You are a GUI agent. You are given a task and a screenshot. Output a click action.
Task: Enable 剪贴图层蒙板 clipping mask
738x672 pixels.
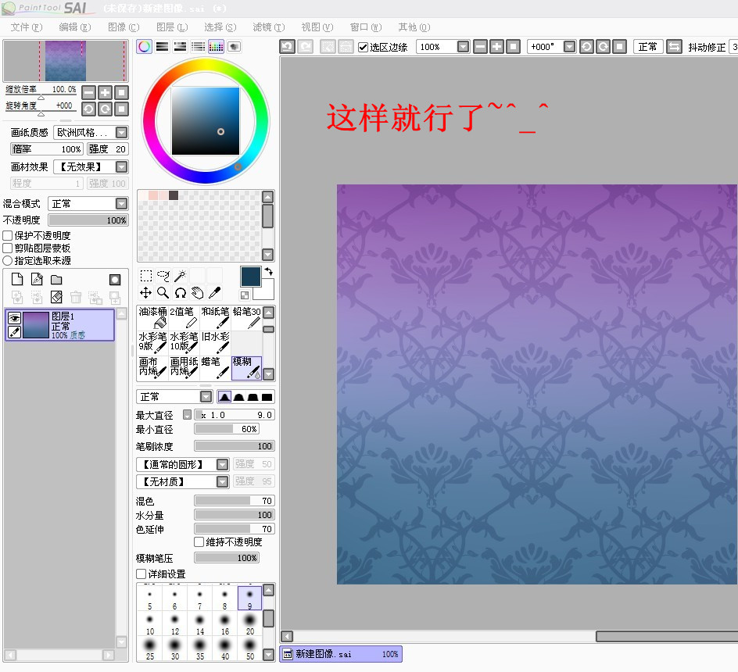8,248
